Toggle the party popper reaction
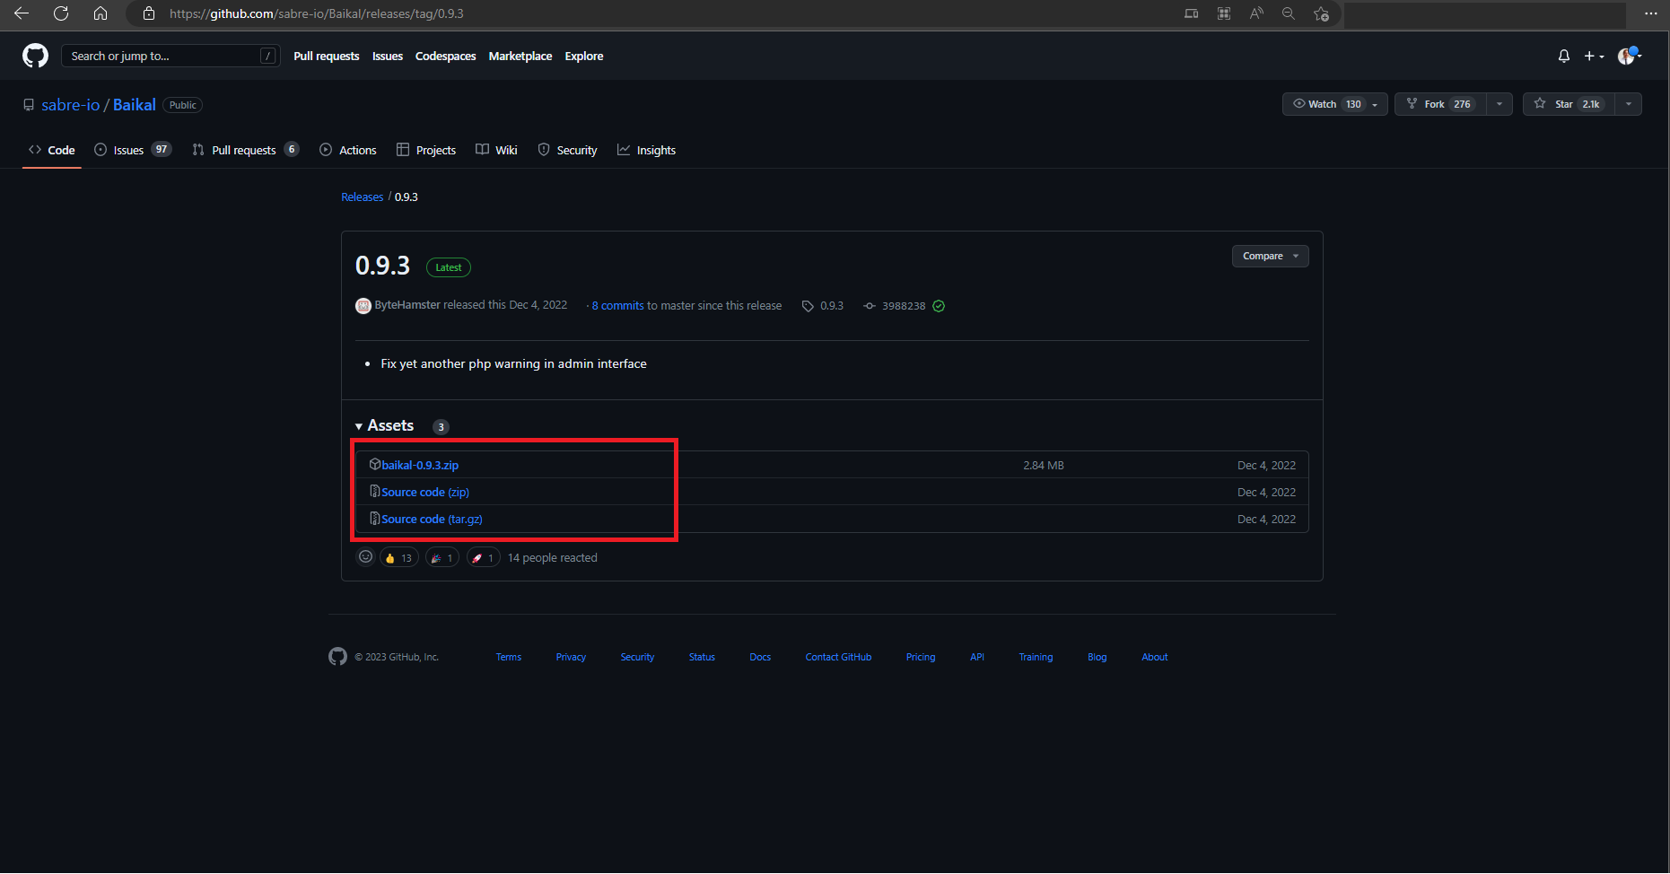 point(442,557)
